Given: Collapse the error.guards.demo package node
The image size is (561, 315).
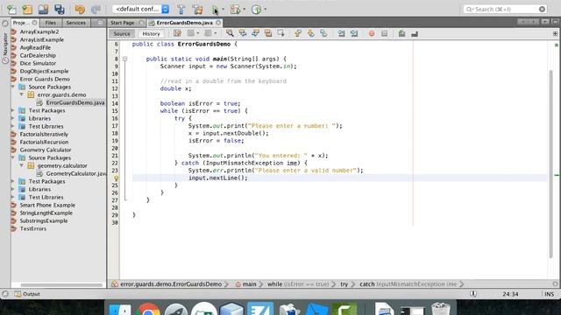Looking at the screenshot, I should pos(21,94).
